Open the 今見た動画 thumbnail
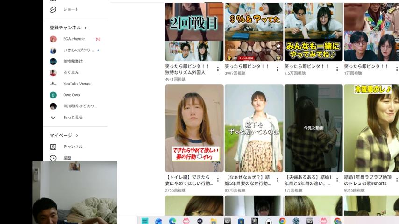399x224 pixels. (313, 128)
